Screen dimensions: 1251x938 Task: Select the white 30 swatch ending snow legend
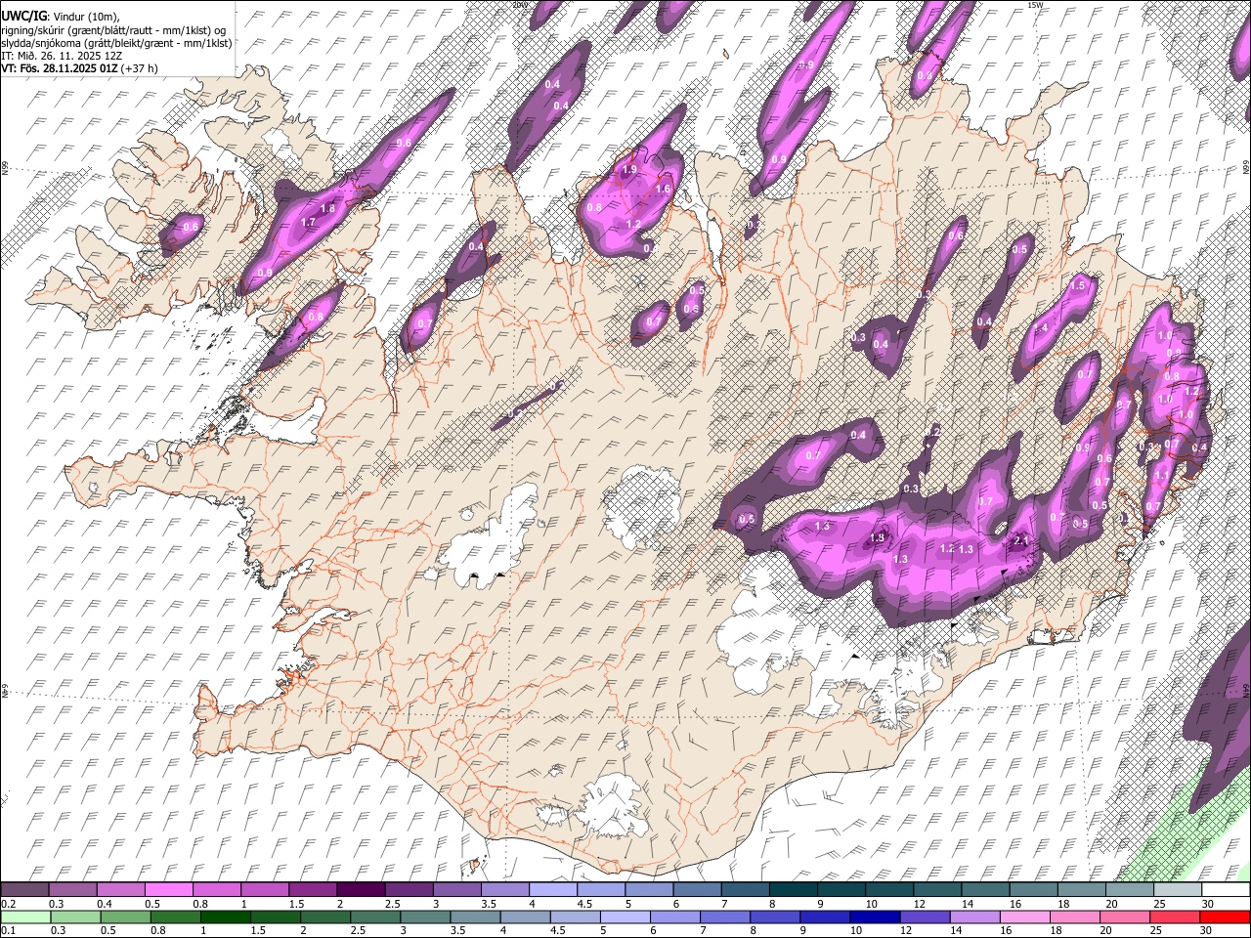[x=1226, y=890]
